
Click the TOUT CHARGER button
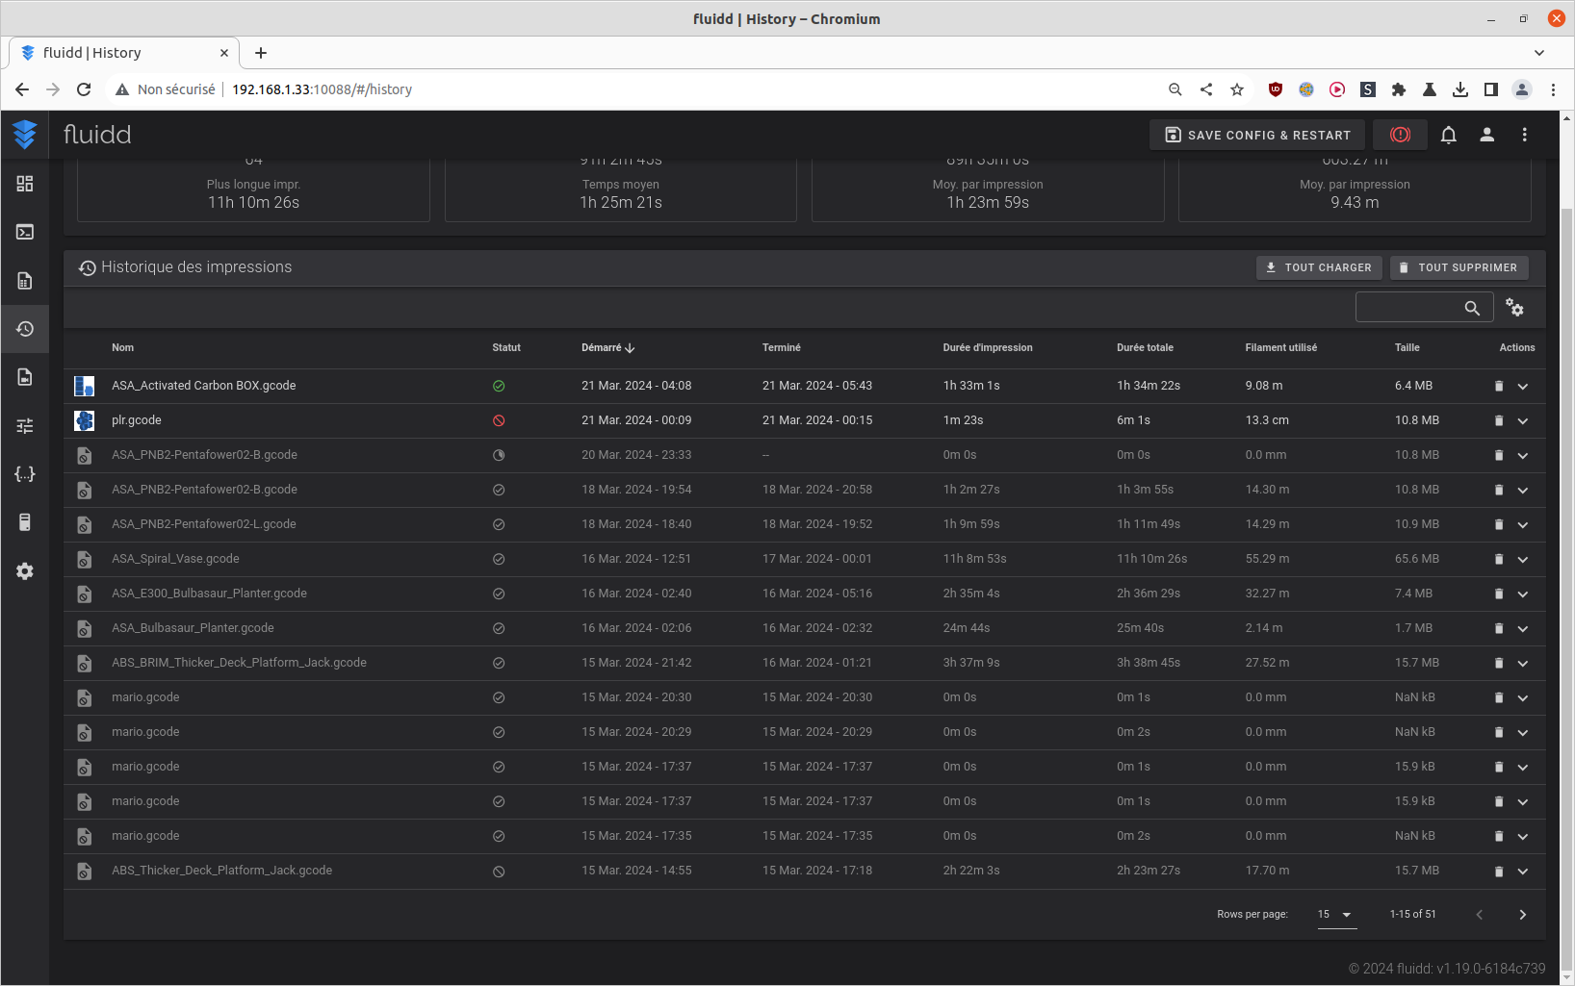click(1319, 267)
